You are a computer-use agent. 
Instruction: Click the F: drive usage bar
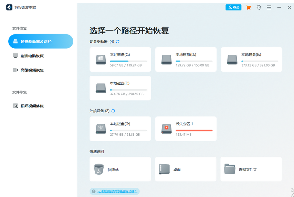128,90
